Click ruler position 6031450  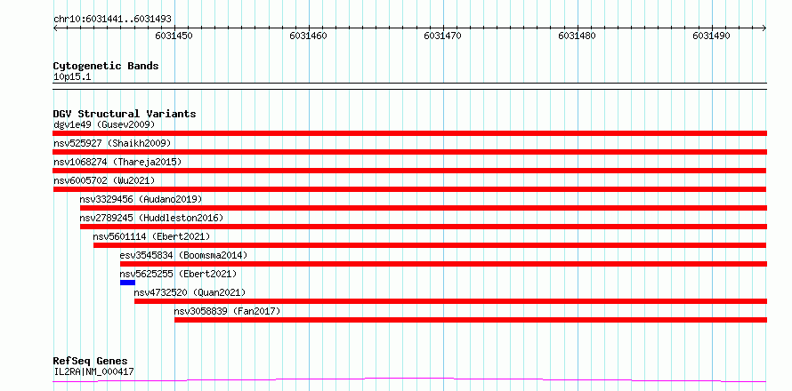[x=174, y=36]
